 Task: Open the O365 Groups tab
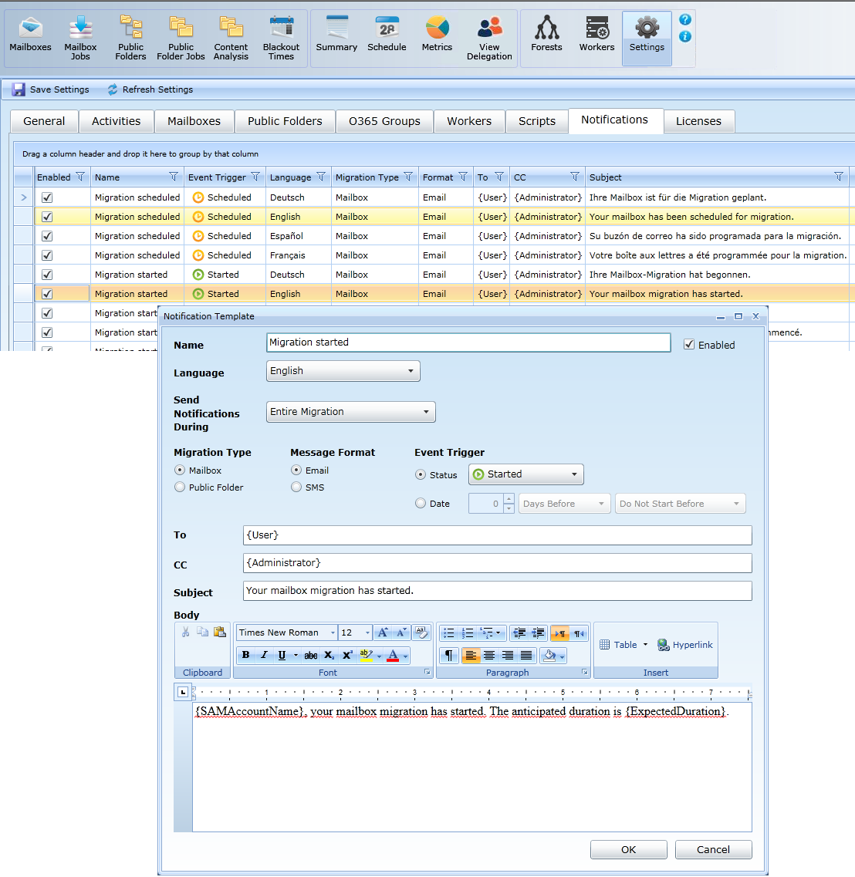[x=384, y=121]
